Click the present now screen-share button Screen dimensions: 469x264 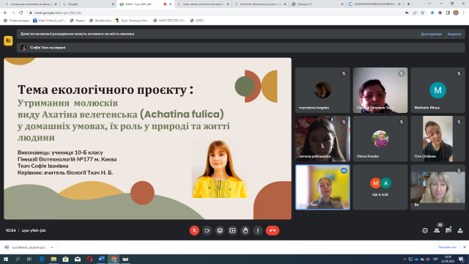pos(232,230)
